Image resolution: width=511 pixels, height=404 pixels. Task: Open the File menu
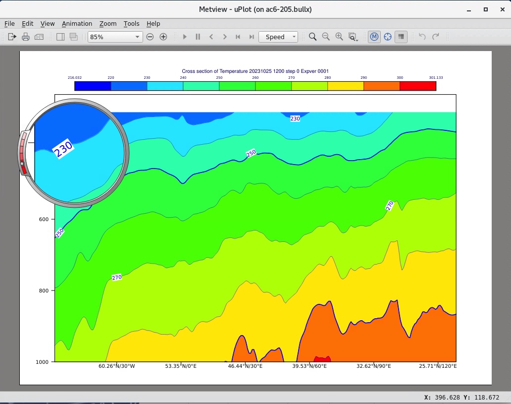[x=9, y=23]
